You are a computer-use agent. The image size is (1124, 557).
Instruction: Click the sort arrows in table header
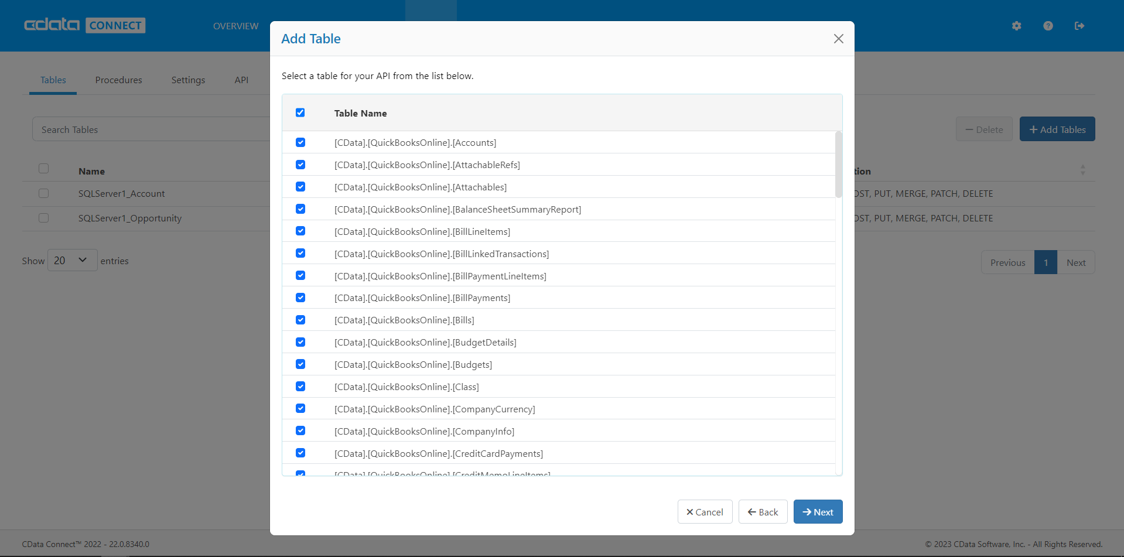pyautogui.click(x=1082, y=170)
